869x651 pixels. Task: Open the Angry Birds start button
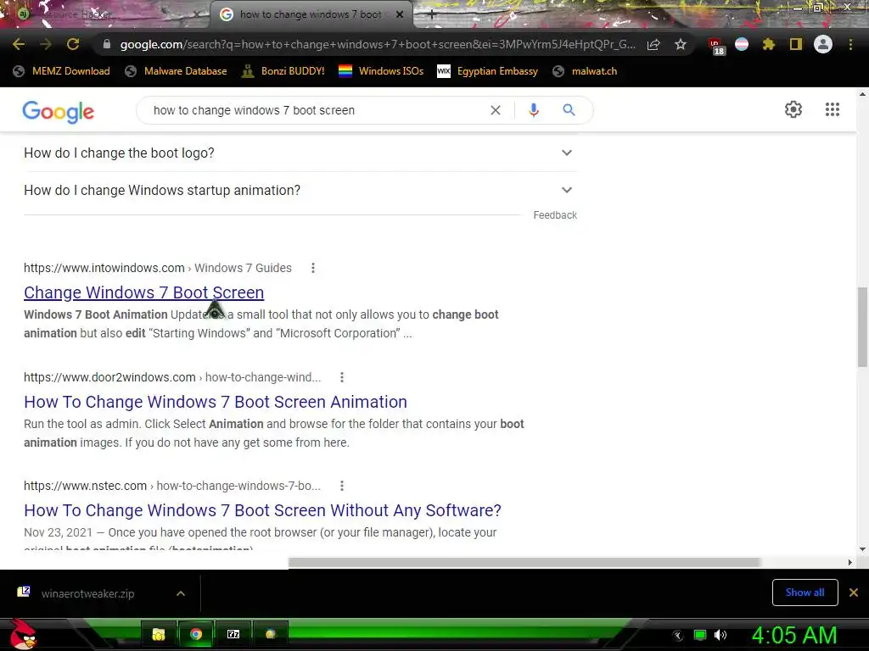[x=23, y=635]
